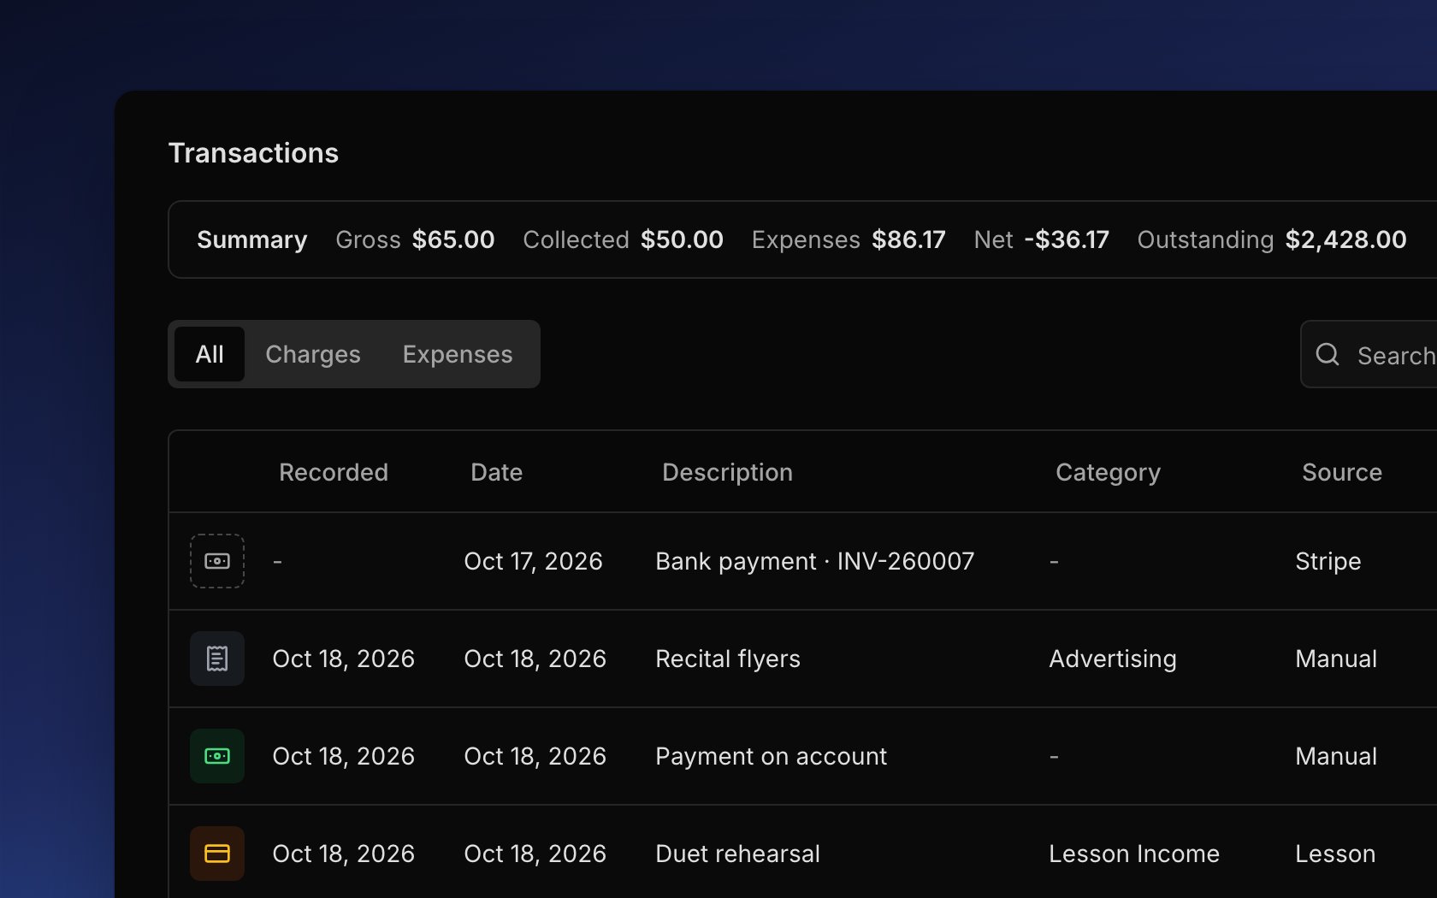Click the green cash icon for Payment on account
Screen dimensions: 1437x898
pos(217,756)
